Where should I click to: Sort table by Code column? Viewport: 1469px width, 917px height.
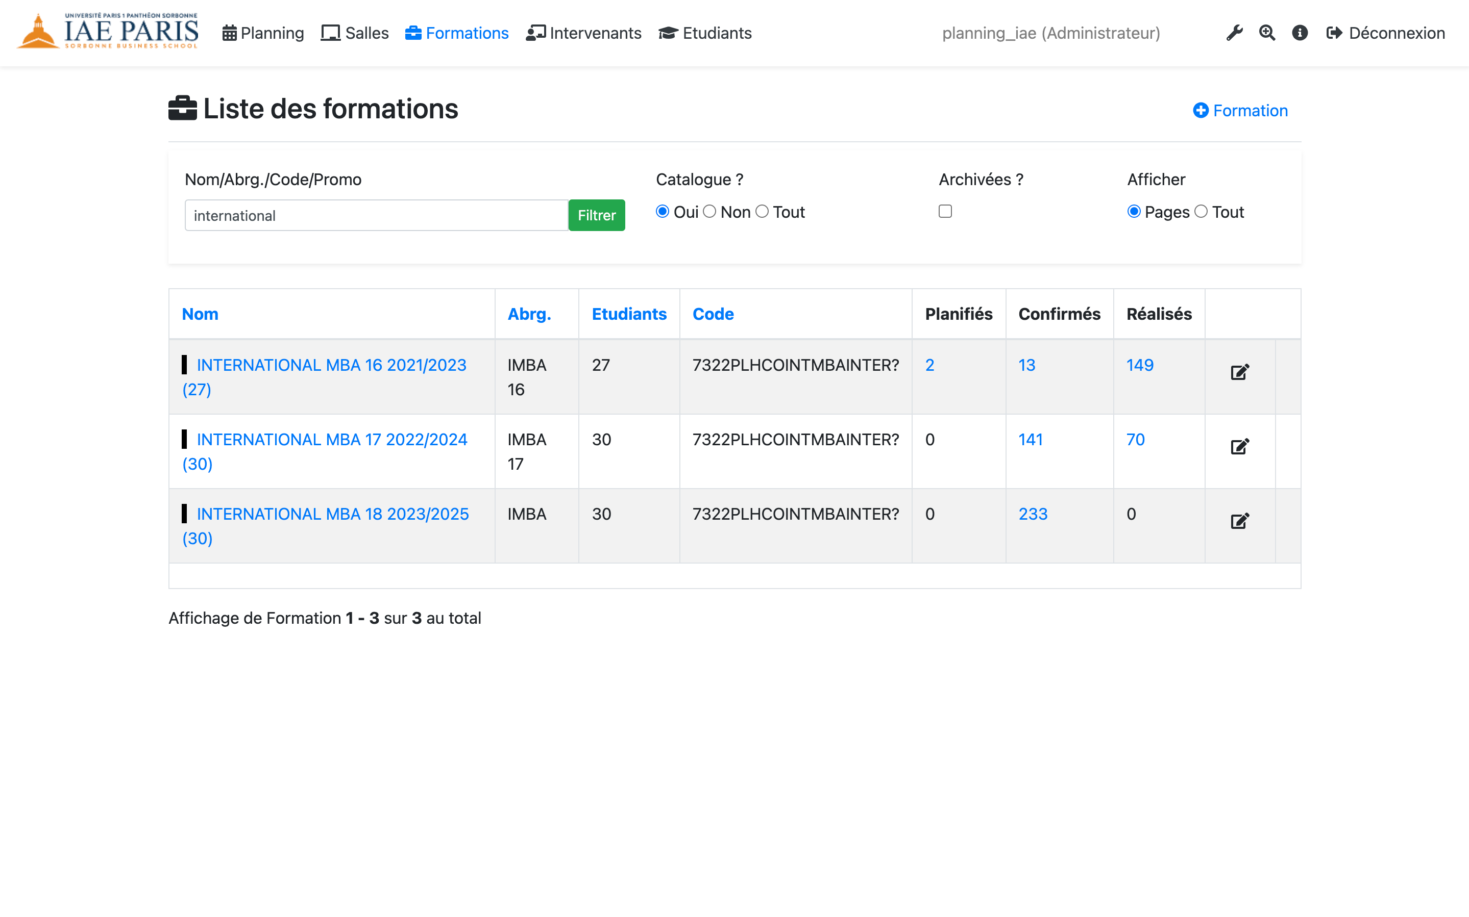coord(713,314)
